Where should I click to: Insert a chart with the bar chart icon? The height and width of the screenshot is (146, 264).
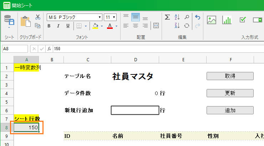227,20
